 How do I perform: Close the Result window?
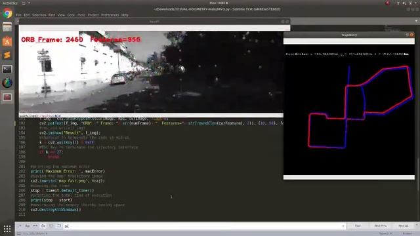point(287,22)
